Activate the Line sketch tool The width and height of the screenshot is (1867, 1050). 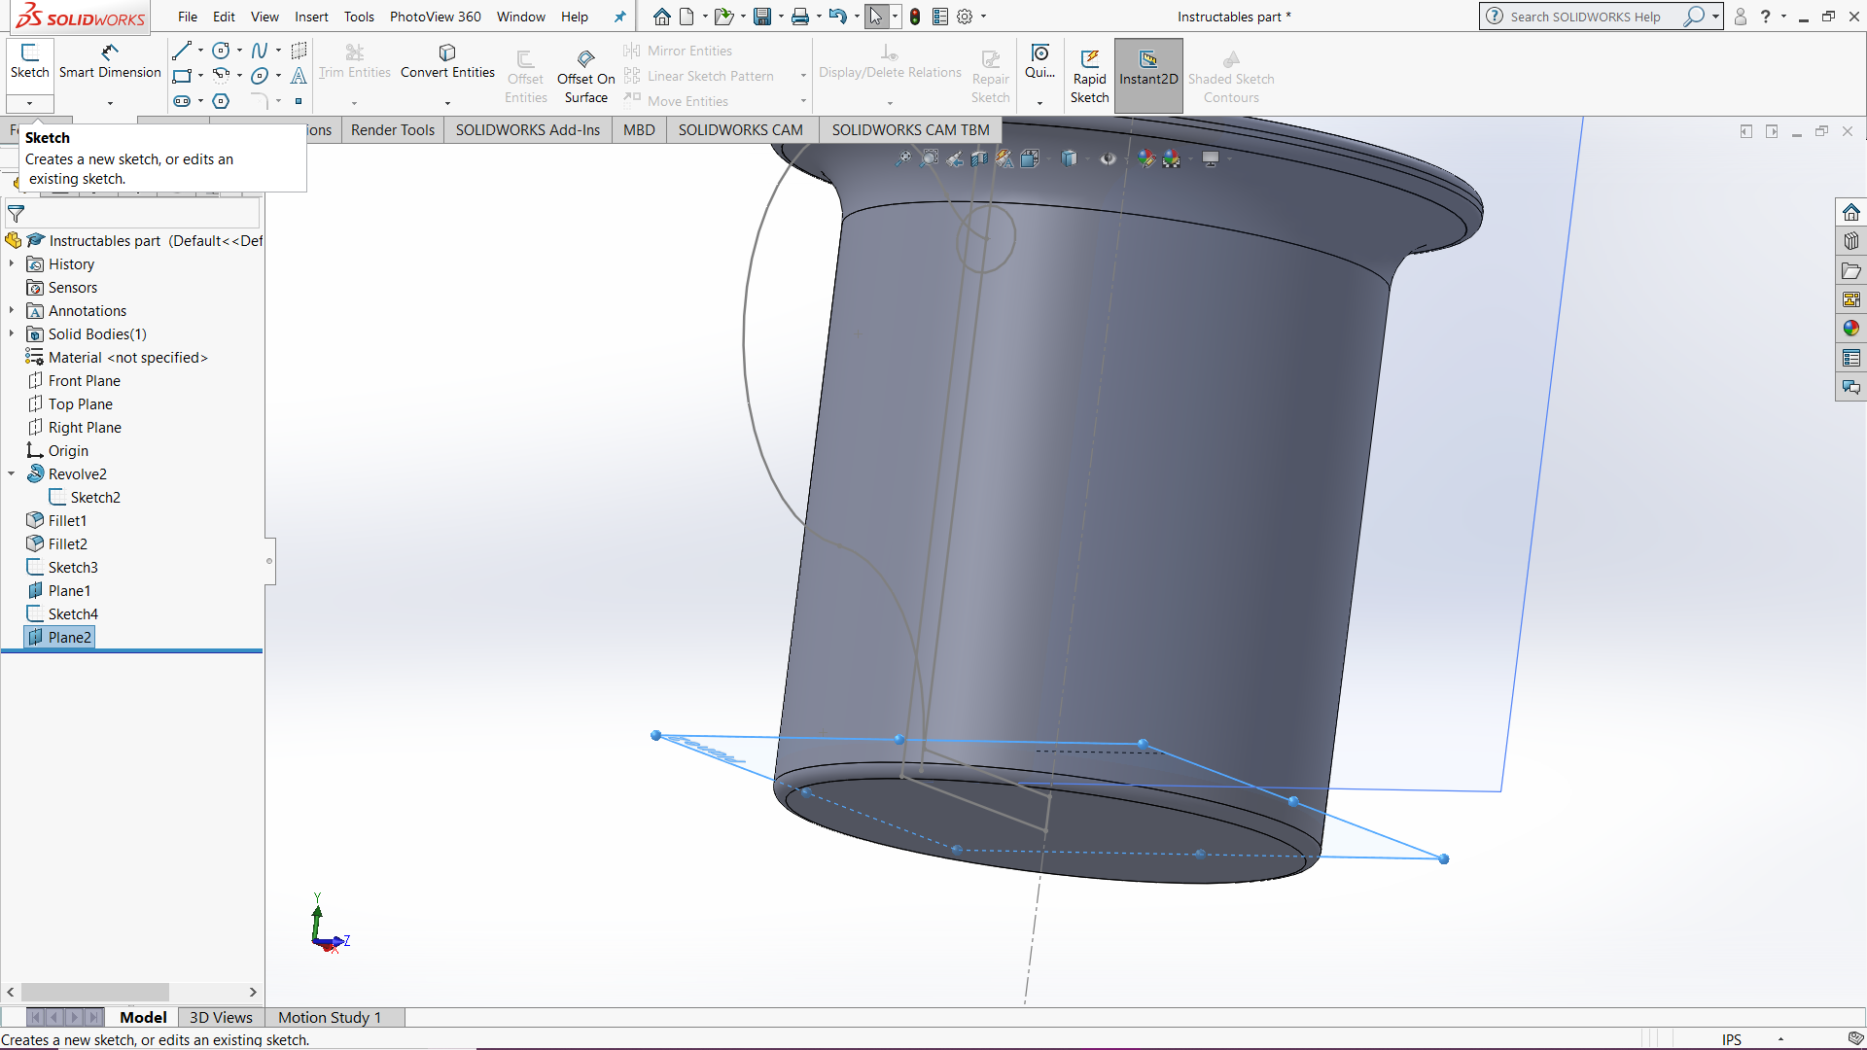pos(182,50)
